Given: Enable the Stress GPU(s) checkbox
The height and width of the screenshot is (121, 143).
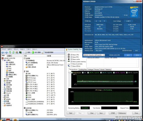Looking at the screenshot, I should click(71, 66).
